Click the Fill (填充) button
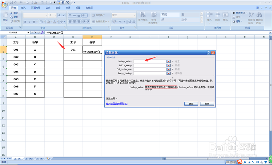 tap(237, 17)
